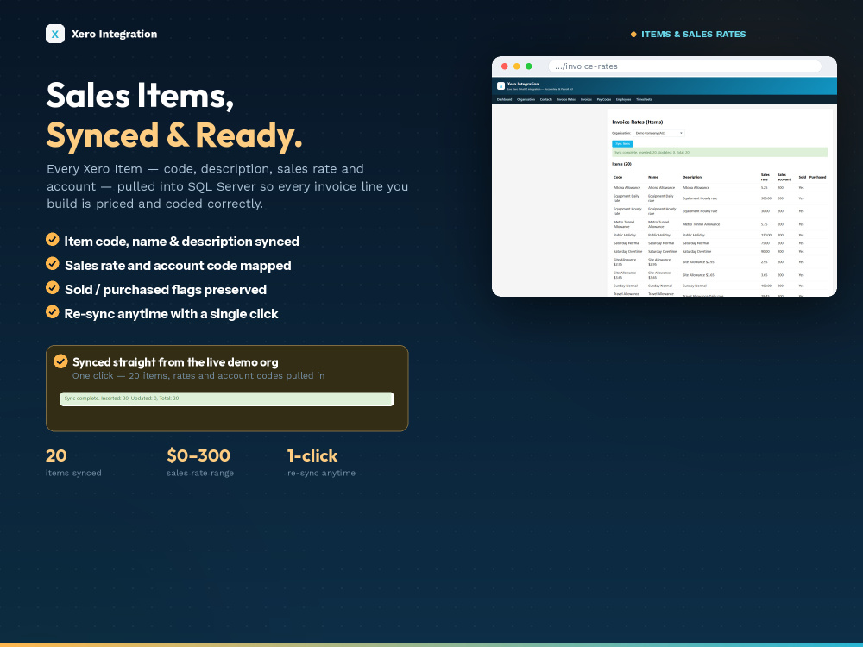This screenshot has width=863, height=647.
Task: Open the Organisation nav item in mockup
Action: [526, 99]
